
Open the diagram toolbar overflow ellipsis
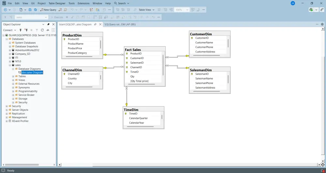tap(203, 10)
